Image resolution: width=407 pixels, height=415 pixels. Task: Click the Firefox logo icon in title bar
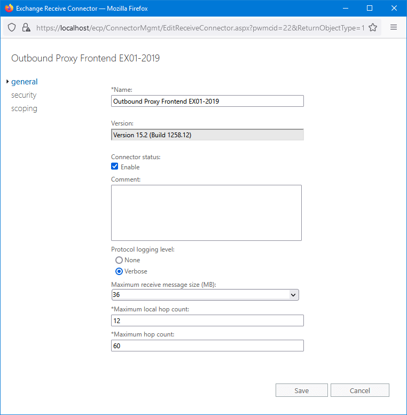[9, 8]
